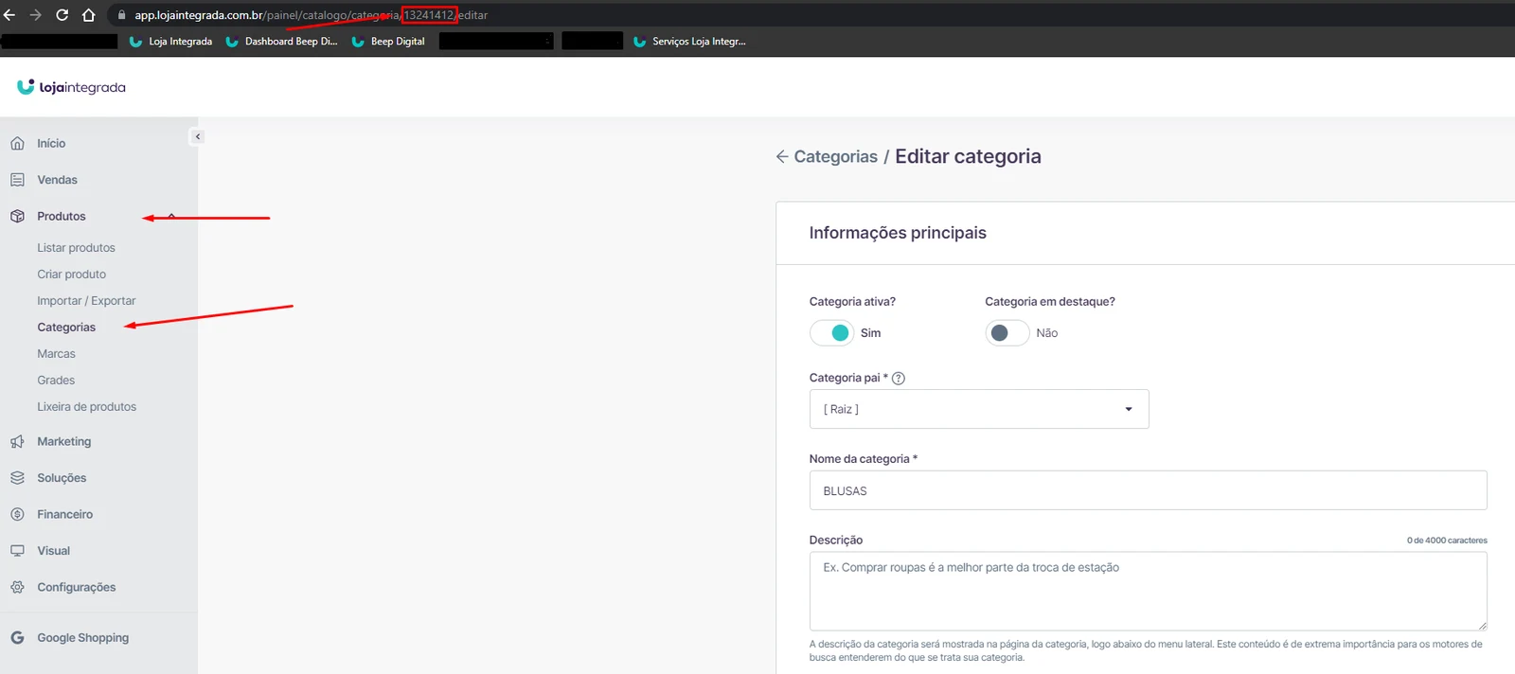Click the Financeiro coin icon
Viewport: 1515px width, 674px height.
point(17,514)
